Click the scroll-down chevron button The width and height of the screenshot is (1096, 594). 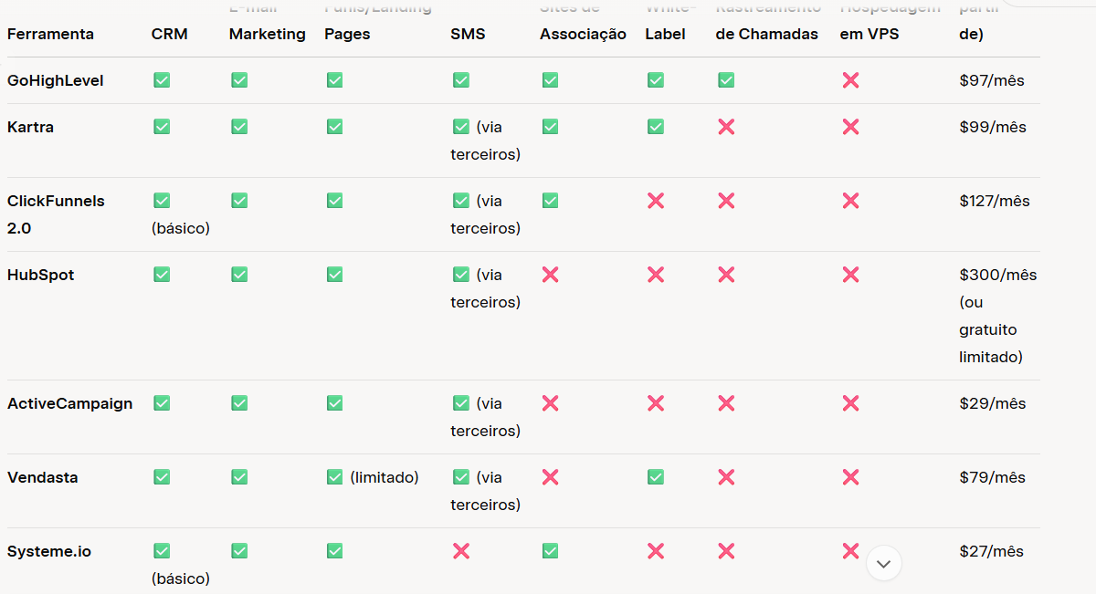click(x=883, y=564)
